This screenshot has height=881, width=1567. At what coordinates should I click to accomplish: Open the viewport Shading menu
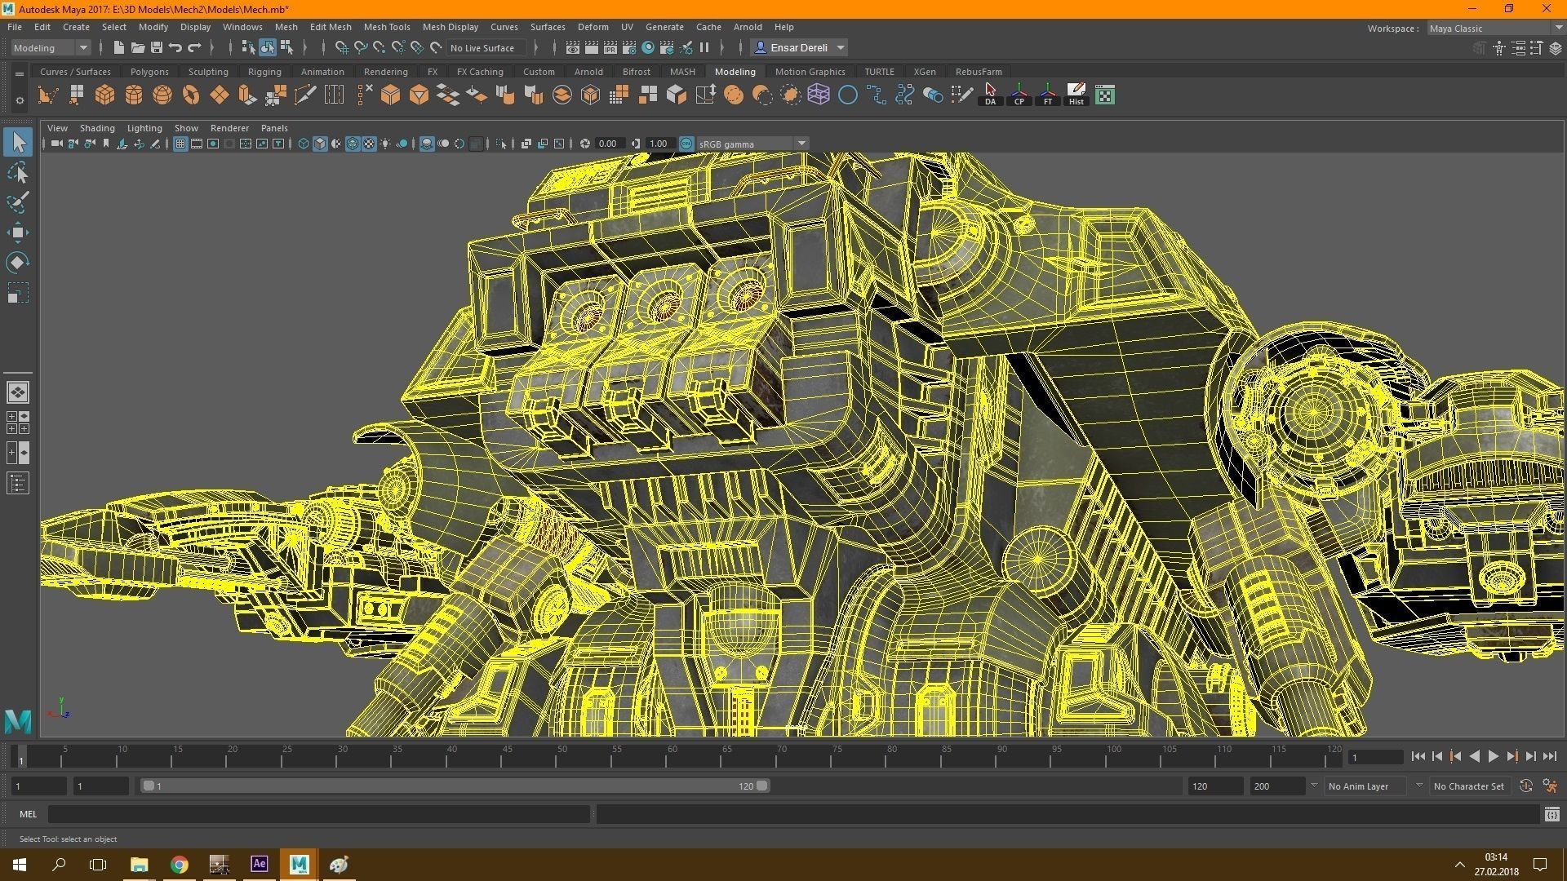pos(97,128)
